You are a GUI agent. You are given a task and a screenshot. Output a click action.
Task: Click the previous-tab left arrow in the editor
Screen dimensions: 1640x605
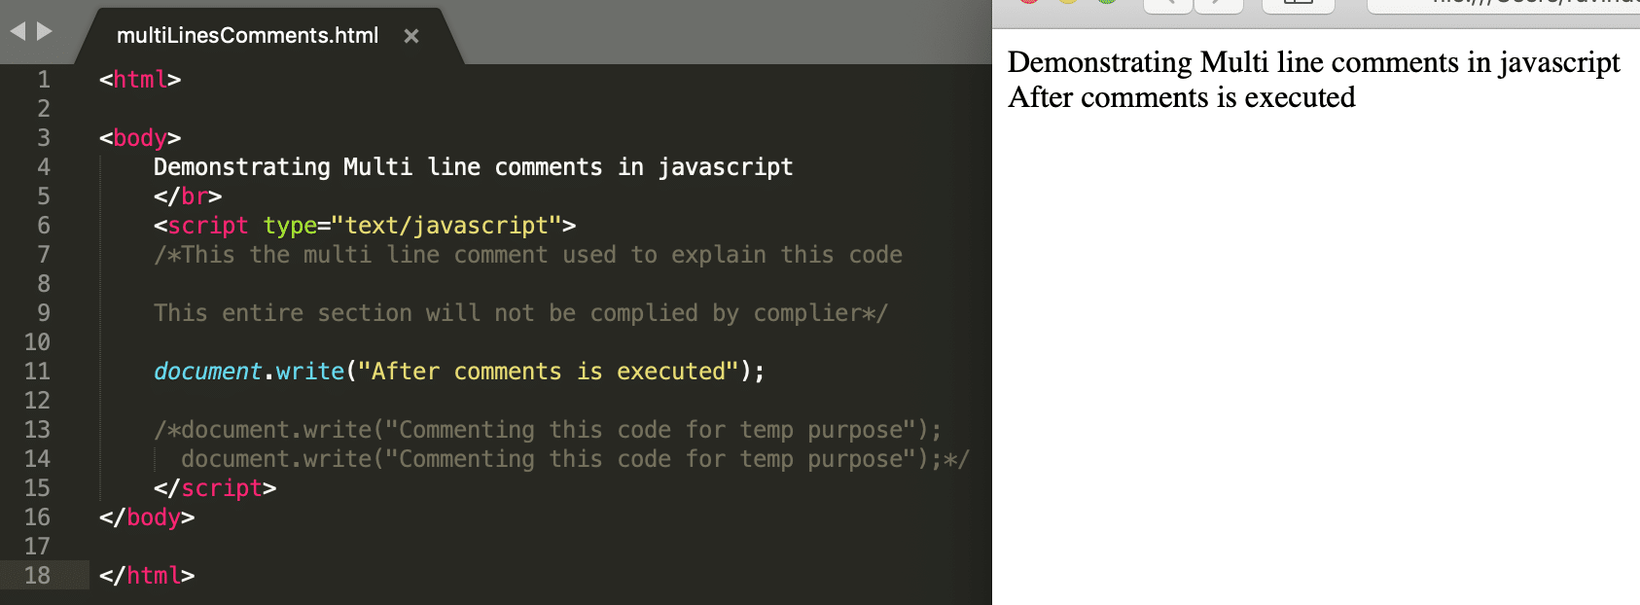18,31
